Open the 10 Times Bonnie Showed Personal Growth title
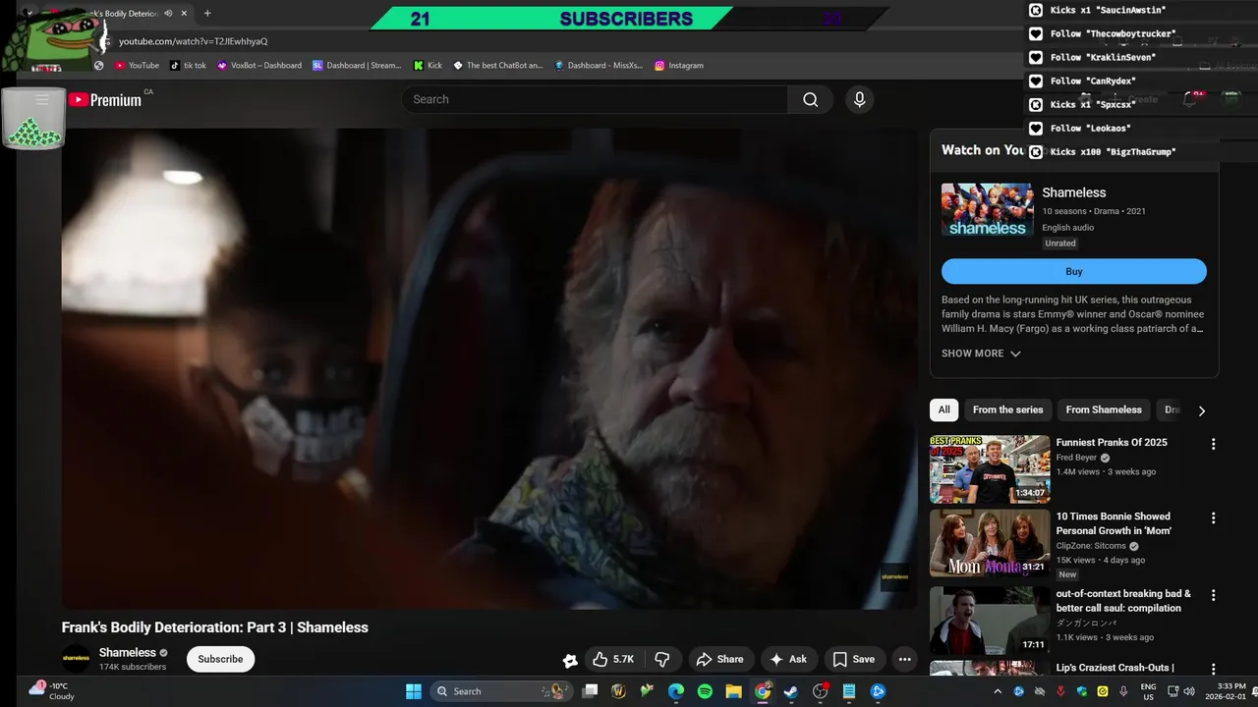This screenshot has height=707, width=1258. (1114, 523)
